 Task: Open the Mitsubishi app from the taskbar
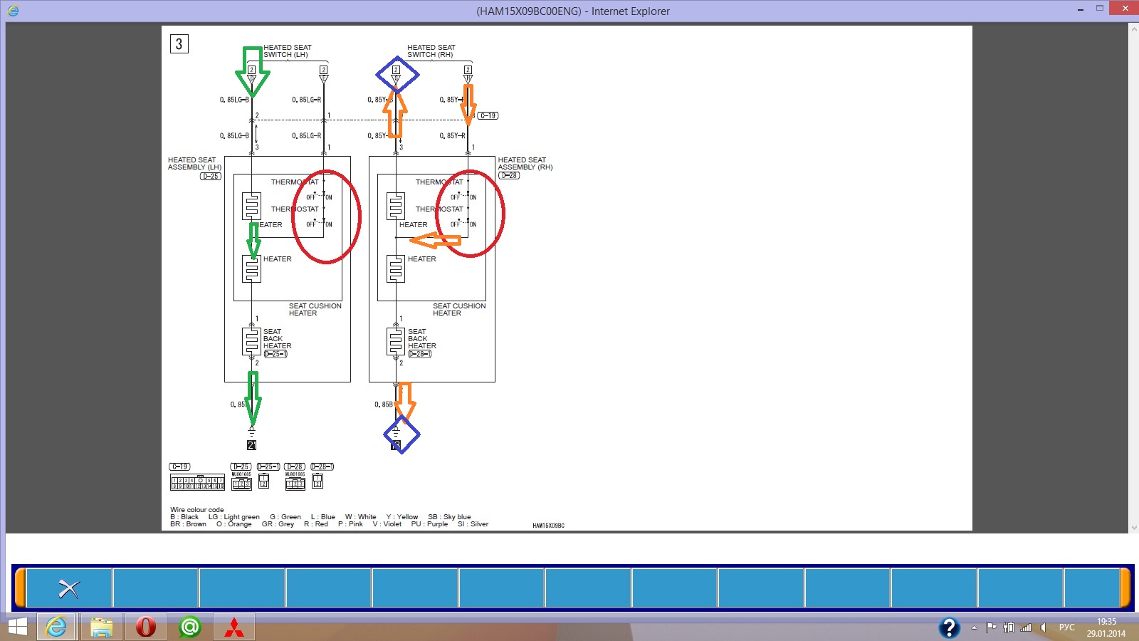234,627
